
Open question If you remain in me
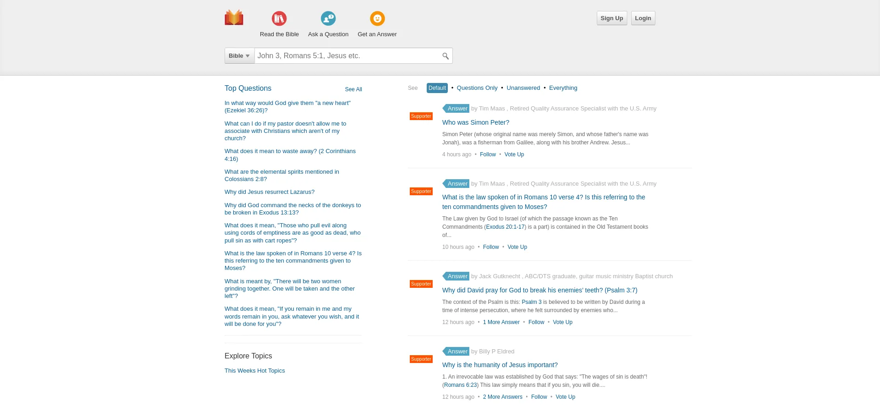(291, 316)
